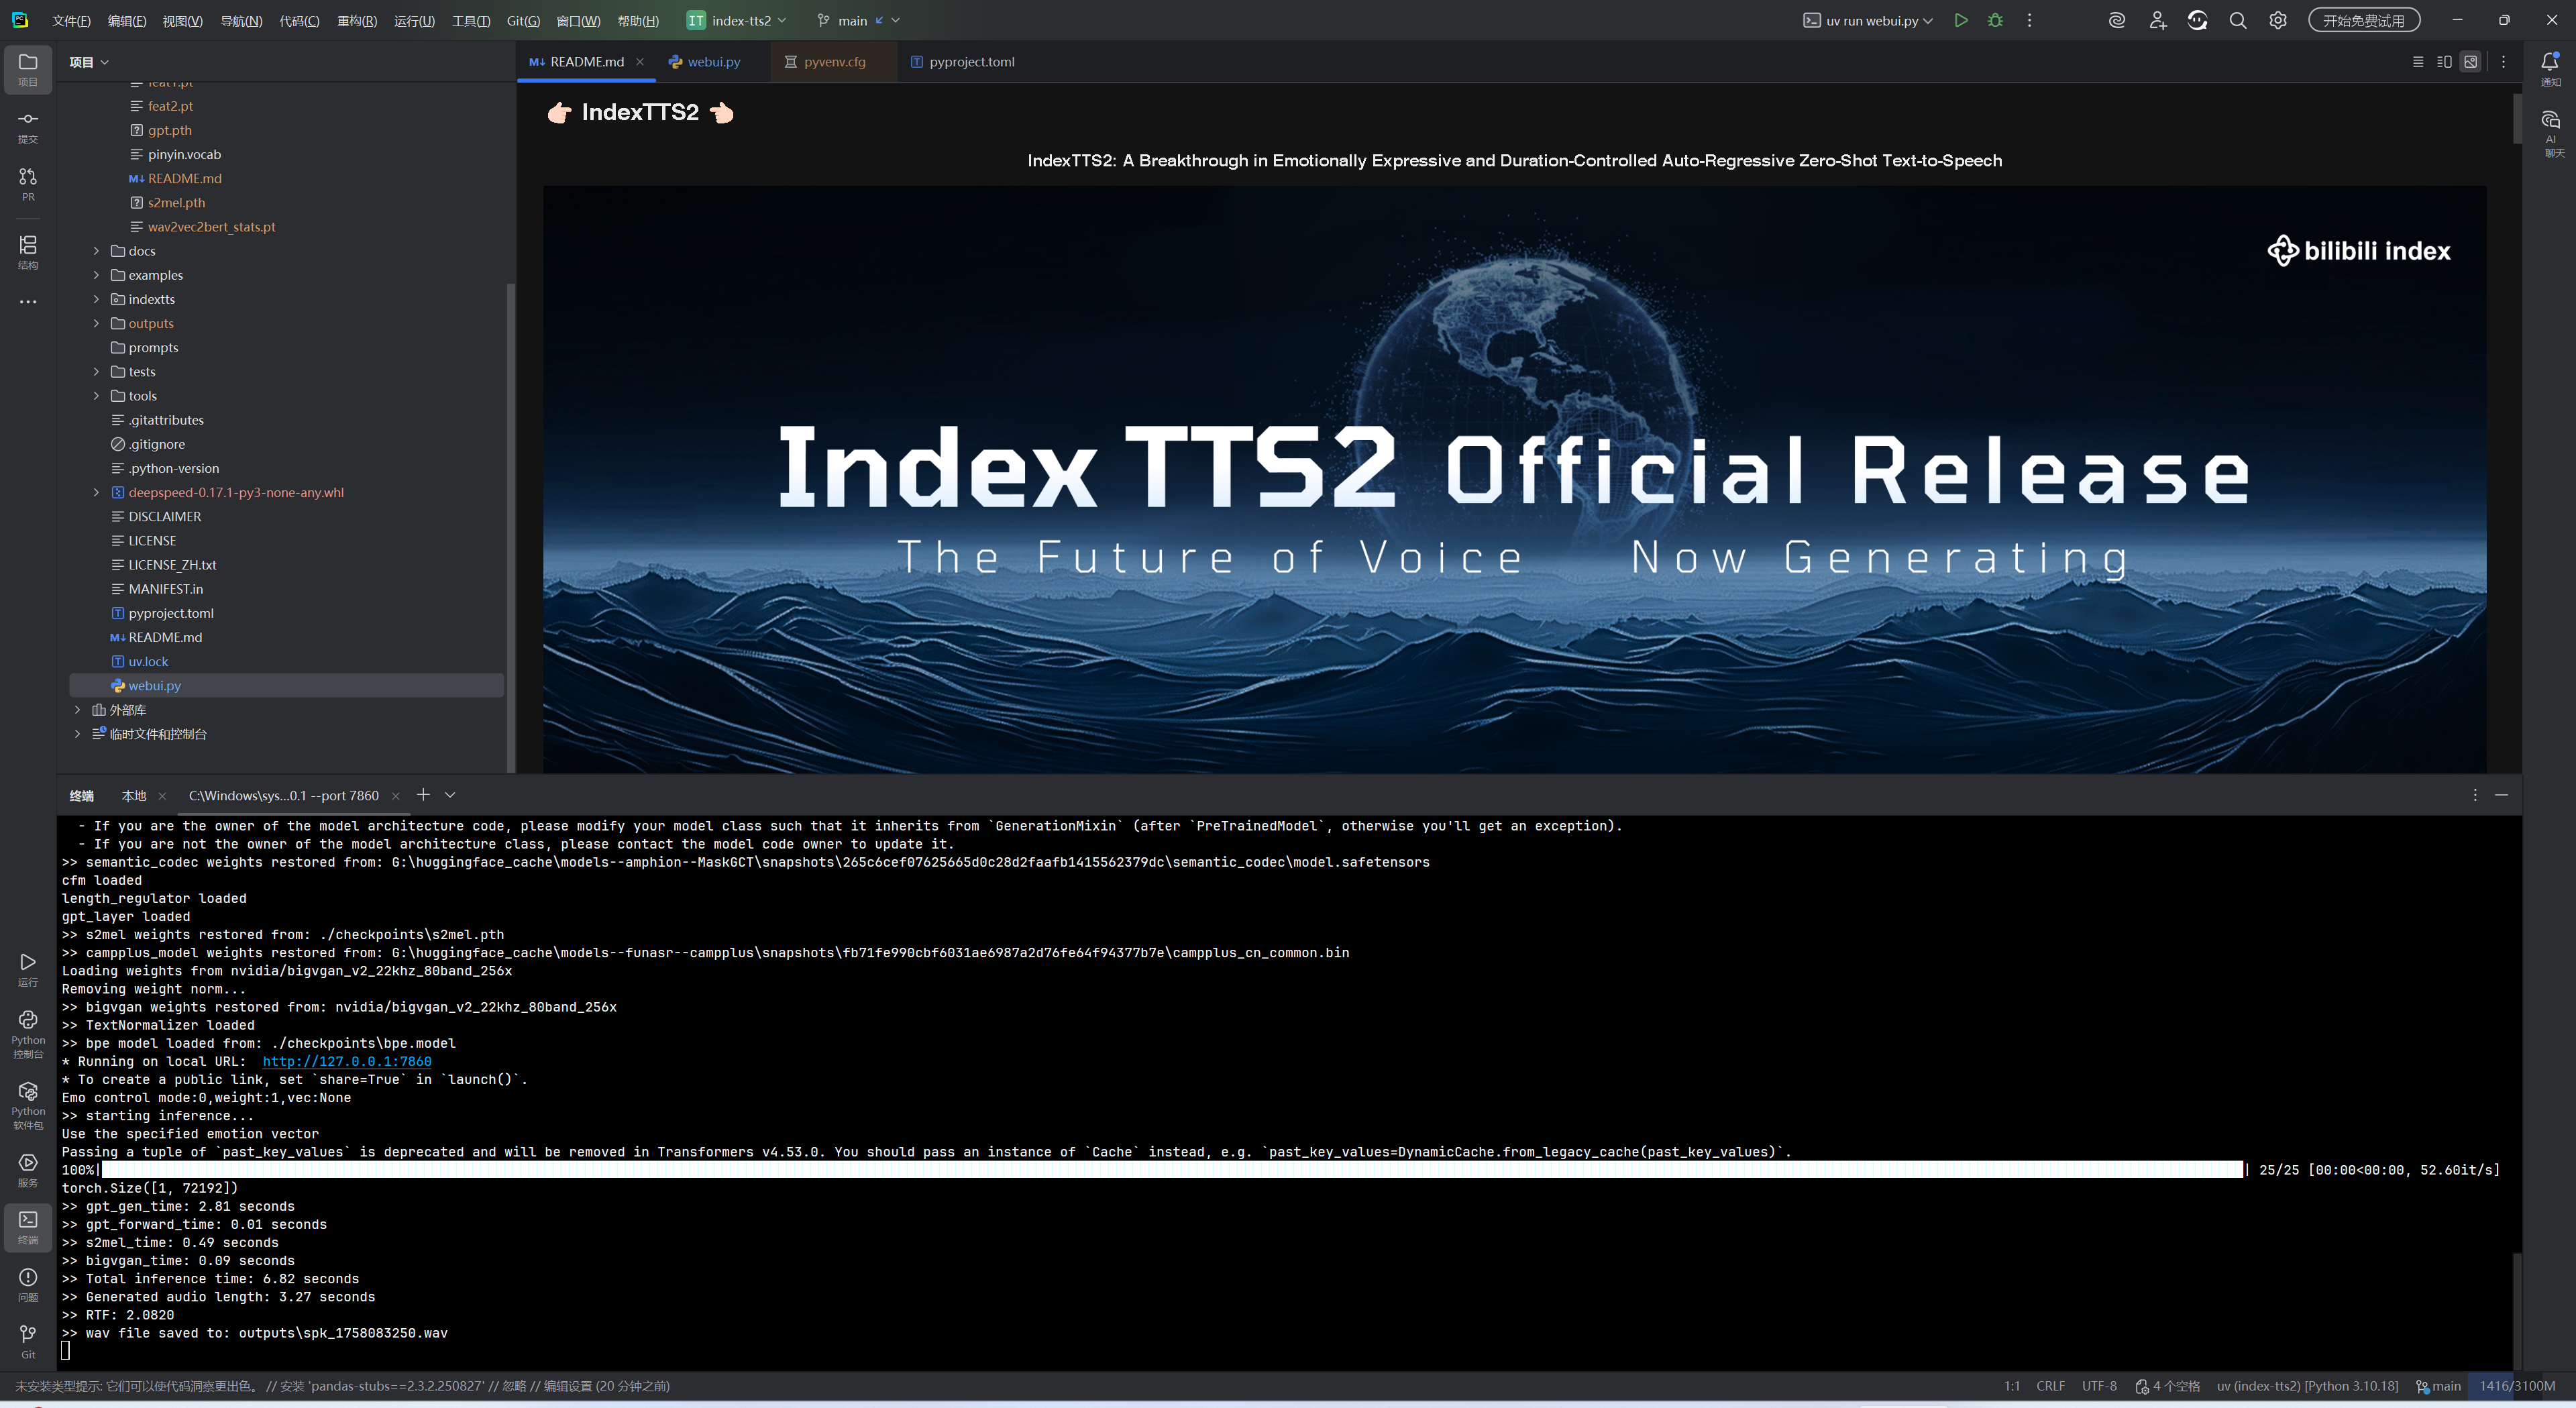Open the 文件(F) menu
The image size is (2576, 1408).
pyautogui.click(x=71, y=20)
